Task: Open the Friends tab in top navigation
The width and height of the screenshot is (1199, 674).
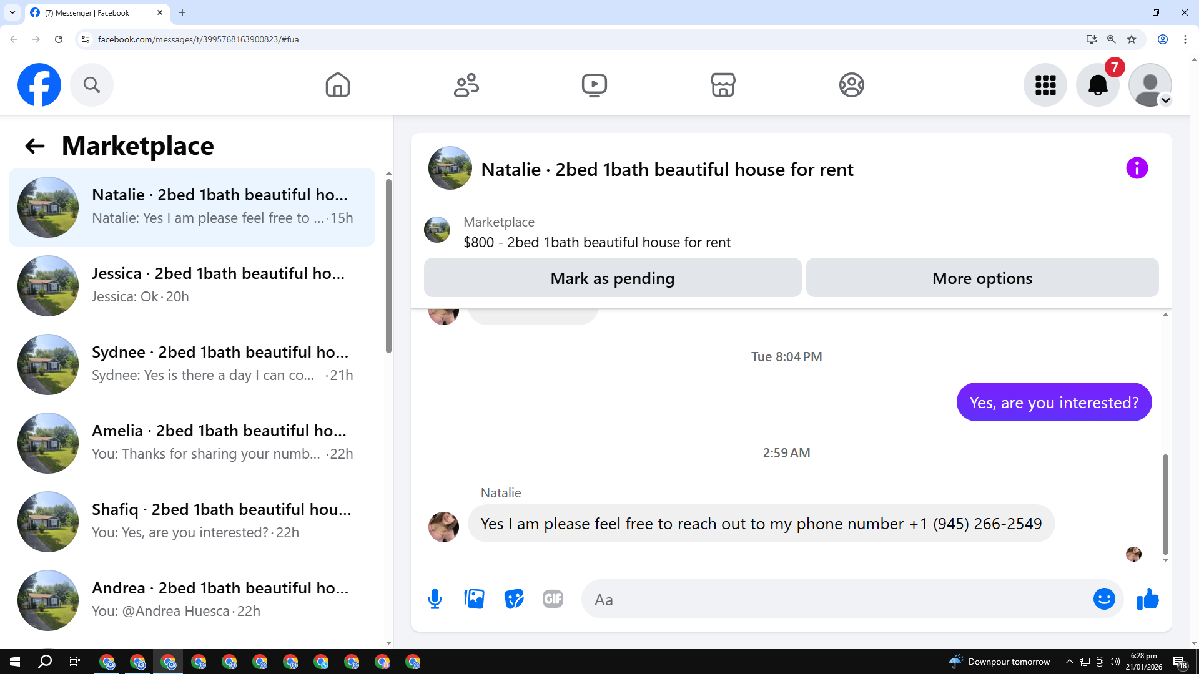Action: click(466, 85)
